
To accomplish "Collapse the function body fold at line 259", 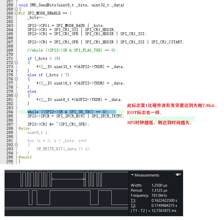I will click(16, 9).
